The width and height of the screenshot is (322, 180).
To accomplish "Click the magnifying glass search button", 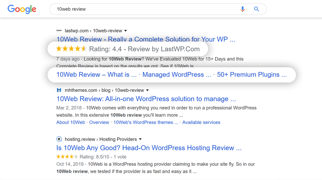I will tap(256, 9).
